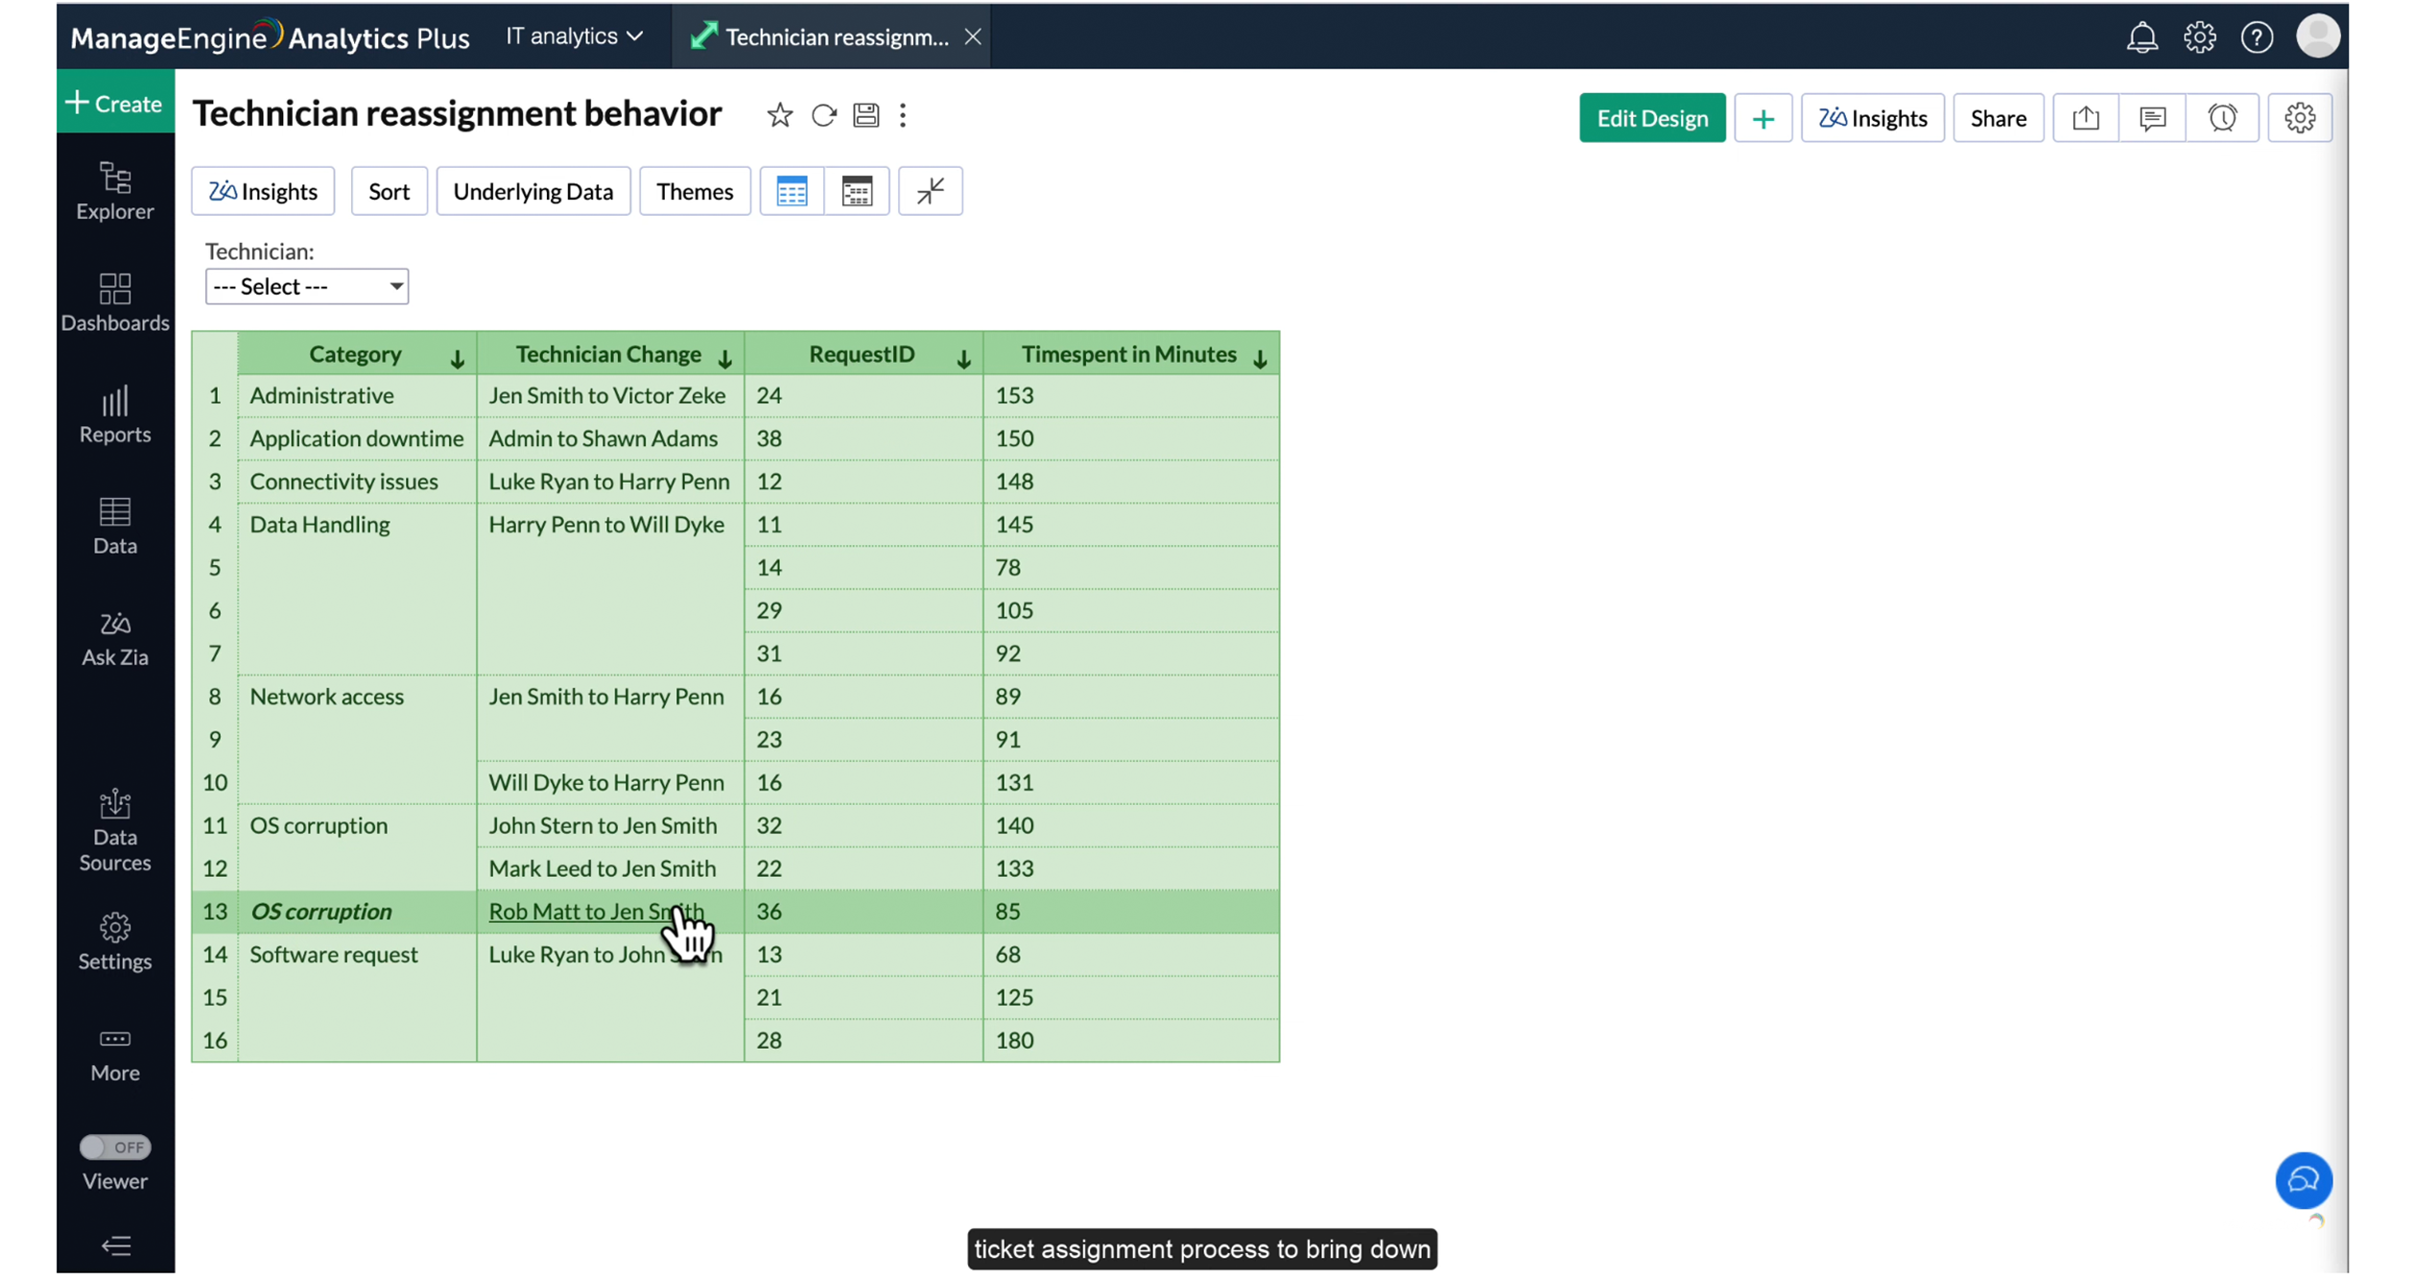Open the chat support bubble
Image resolution: width=2414 pixels, height=1280 pixels.
point(2303,1180)
